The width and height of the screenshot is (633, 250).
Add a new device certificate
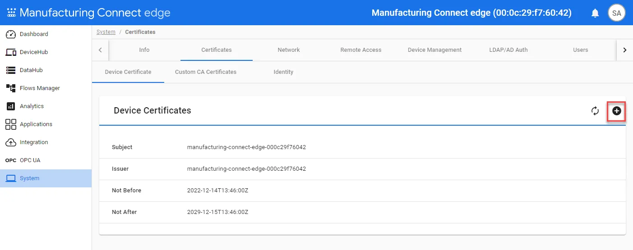(x=616, y=111)
